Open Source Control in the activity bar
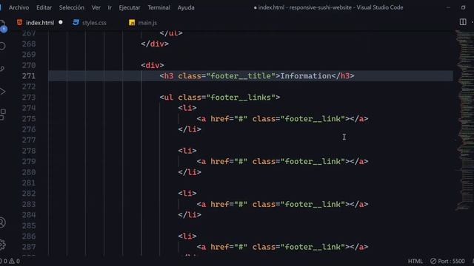The width and height of the screenshot is (474, 266). [x=2, y=69]
